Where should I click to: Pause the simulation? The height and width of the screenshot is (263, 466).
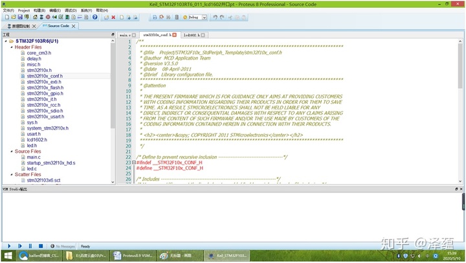[30, 246]
